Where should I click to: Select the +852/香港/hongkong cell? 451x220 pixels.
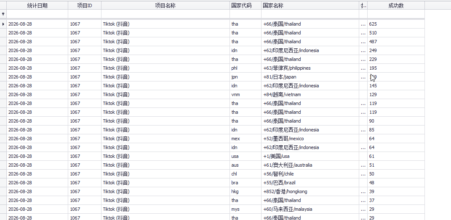pos(310,191)
